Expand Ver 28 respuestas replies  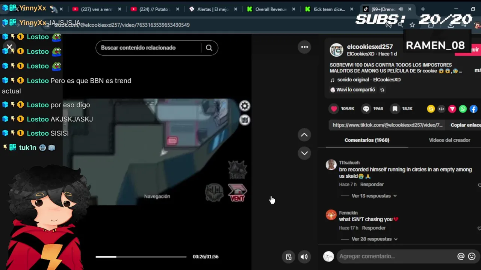(x=374, y=239)
